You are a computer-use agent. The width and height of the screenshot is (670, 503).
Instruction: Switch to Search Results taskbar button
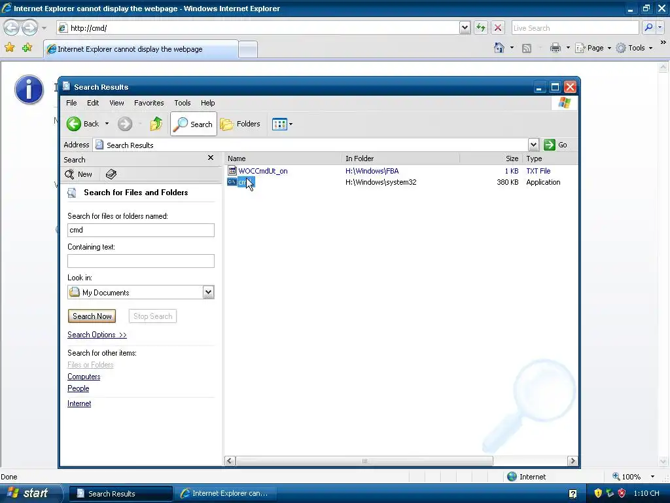coord(121,494)
